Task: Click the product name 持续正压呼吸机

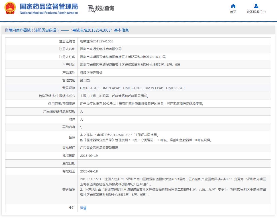Action: tap(91, 73)
